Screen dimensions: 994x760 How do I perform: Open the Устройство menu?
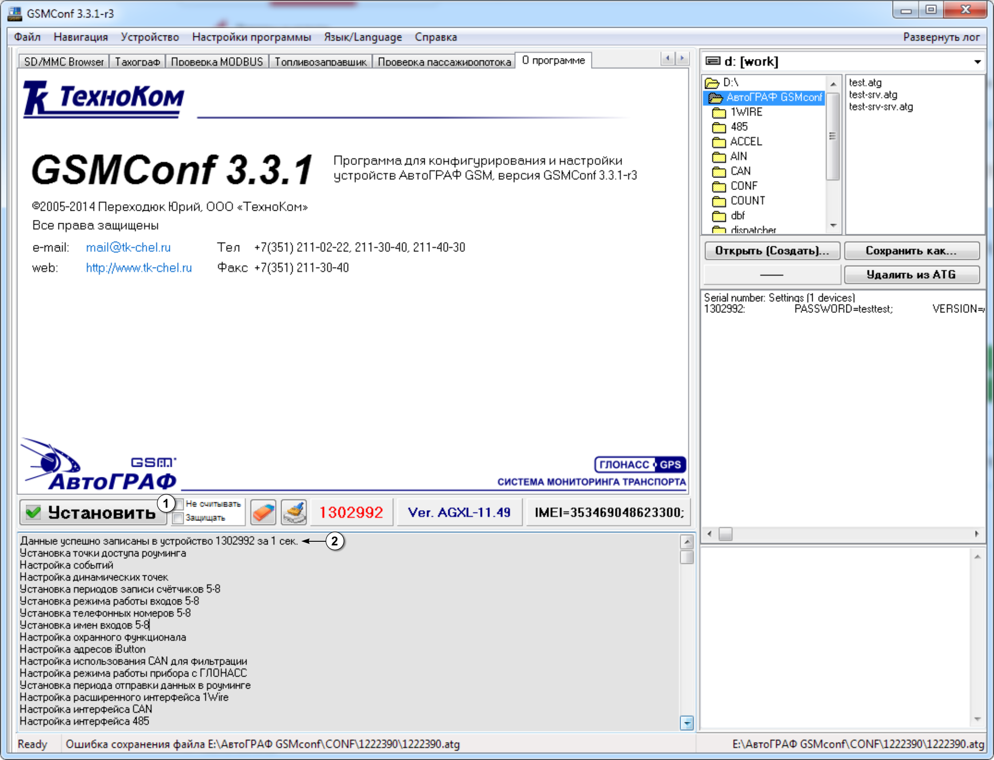coord(150,37)
